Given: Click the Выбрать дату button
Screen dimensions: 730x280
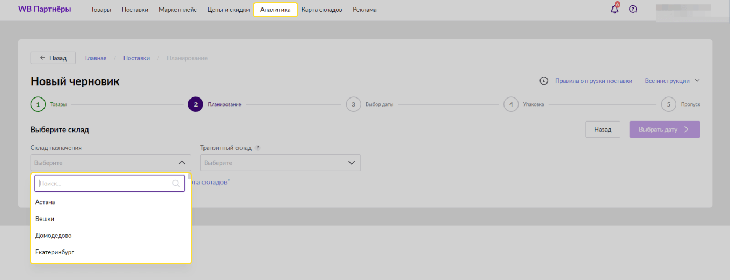Looking at the screenshot, I should 665,130.
